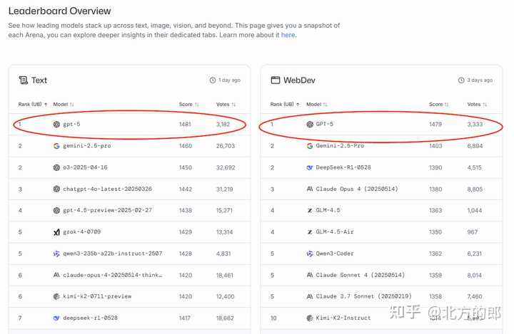Sort Text table by Score column
The image size is (514, 334).
tap(188, 105)
